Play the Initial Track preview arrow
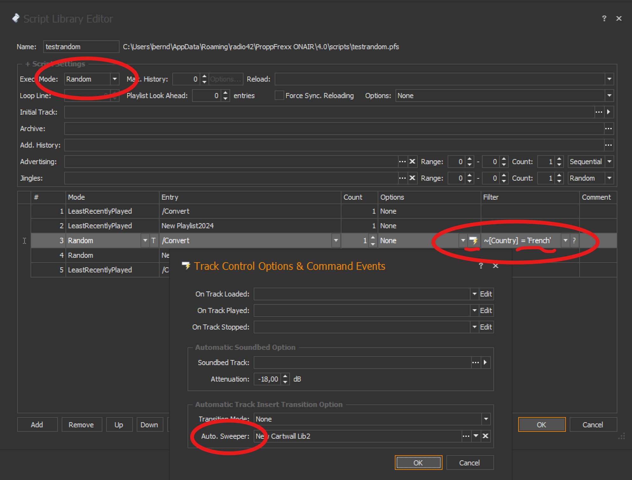This screenshot has width=632, height=480. (608, 112)
